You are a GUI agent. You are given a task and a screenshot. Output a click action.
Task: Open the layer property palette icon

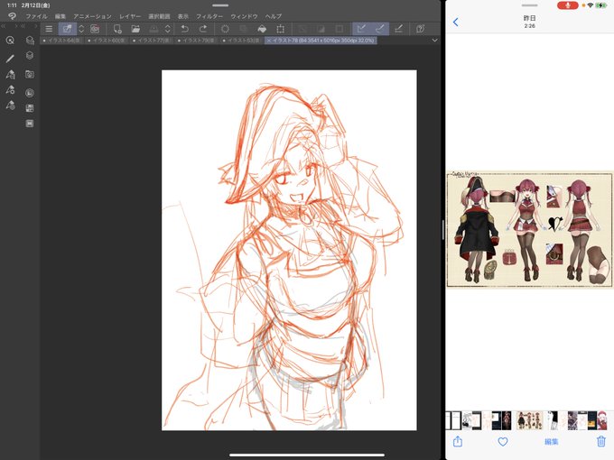coord(30,41)
